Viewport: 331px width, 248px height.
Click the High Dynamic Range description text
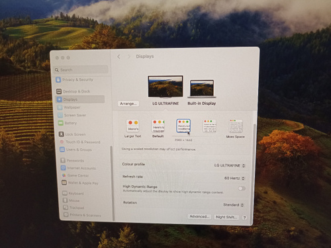click(173, 192)
